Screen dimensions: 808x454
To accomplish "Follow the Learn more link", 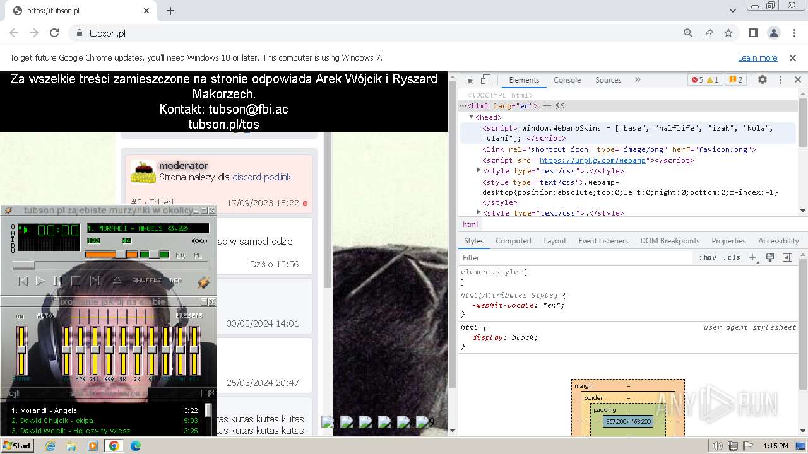I will [x=757, y=57].
